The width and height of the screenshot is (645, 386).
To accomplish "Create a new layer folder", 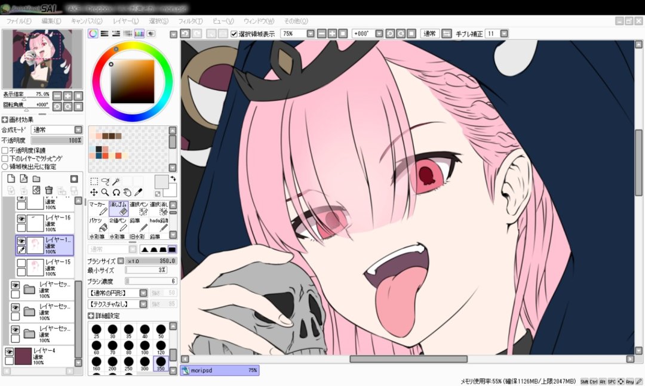I will click(36, 179).
